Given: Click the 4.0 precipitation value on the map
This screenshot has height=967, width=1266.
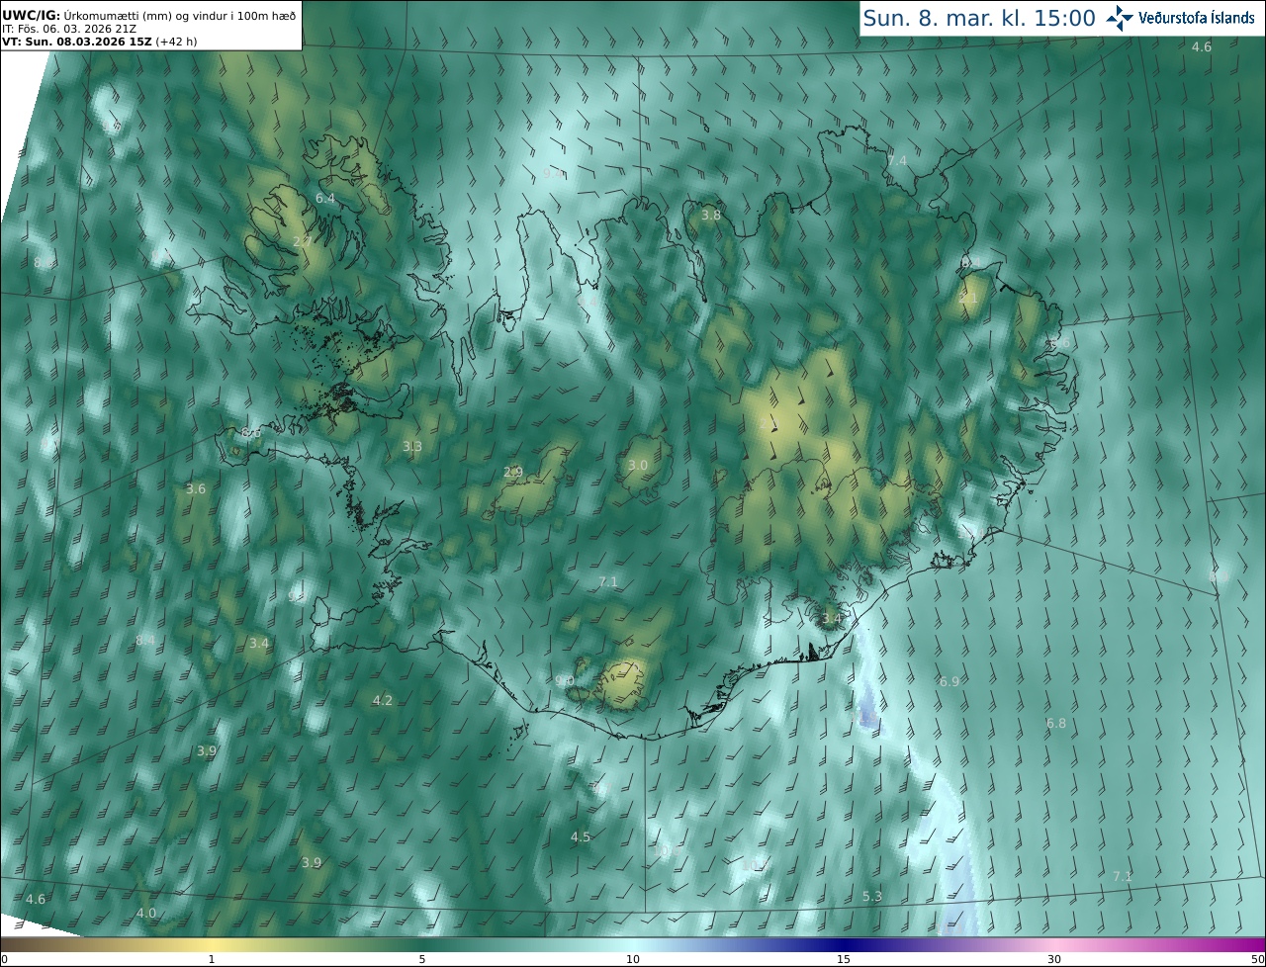Looking at the screenshot, I should click(x=146, y=913).
